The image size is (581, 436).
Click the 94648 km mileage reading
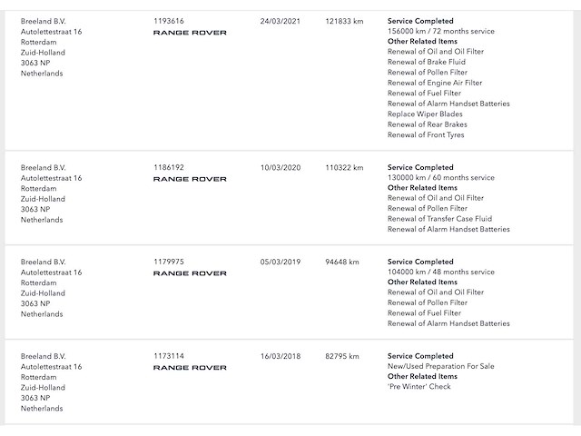point(342,261)
